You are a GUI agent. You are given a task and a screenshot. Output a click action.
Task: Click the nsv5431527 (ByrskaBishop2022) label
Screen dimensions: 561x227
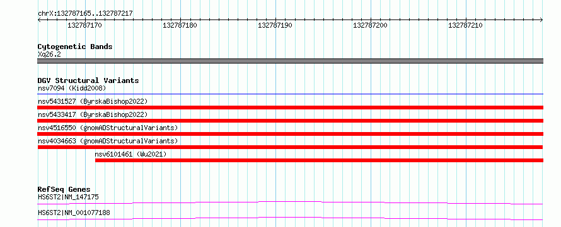pos(93,101)
